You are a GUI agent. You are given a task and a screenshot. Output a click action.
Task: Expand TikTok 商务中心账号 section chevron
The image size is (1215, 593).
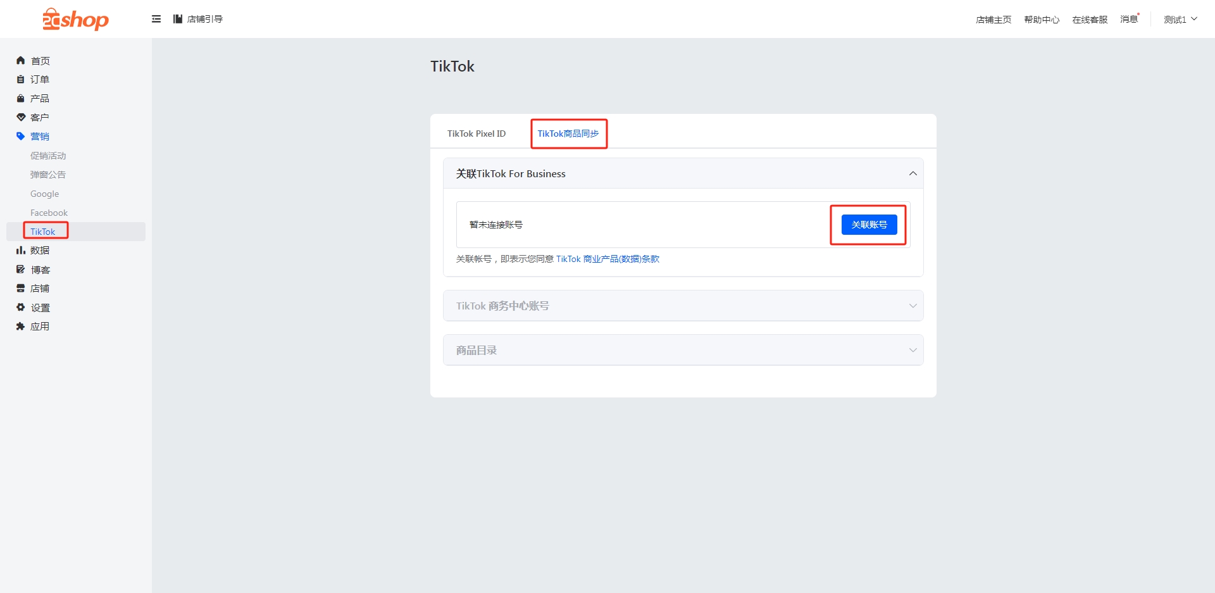click(x=913, y=306)
